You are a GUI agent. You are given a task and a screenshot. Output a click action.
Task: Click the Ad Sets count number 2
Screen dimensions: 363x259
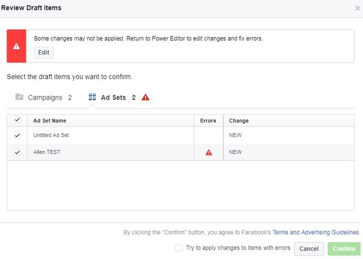[x=133, y=98]
